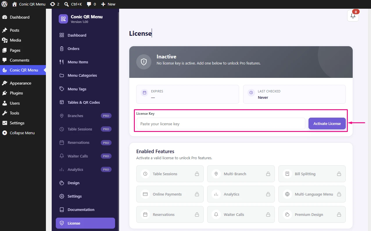
Task: Click the plugin Settings gear icon
Action: 62,196
